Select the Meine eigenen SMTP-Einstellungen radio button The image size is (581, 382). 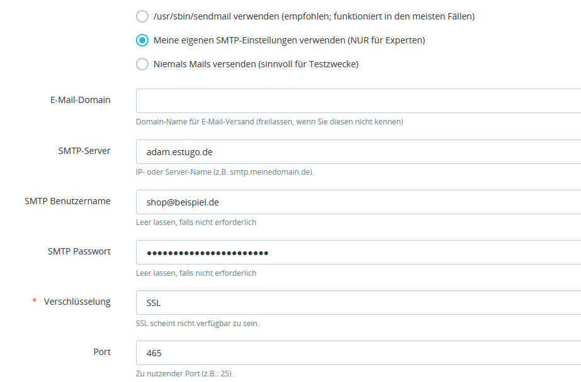(142, 40)
